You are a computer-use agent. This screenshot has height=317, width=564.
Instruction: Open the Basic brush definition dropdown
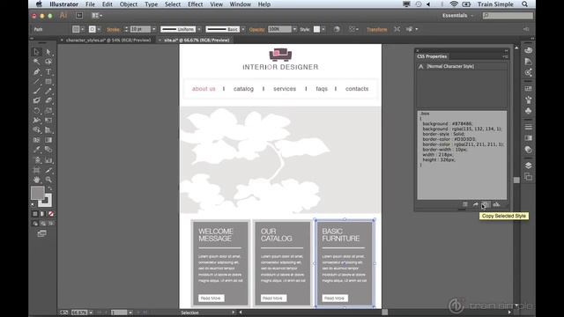243,29
